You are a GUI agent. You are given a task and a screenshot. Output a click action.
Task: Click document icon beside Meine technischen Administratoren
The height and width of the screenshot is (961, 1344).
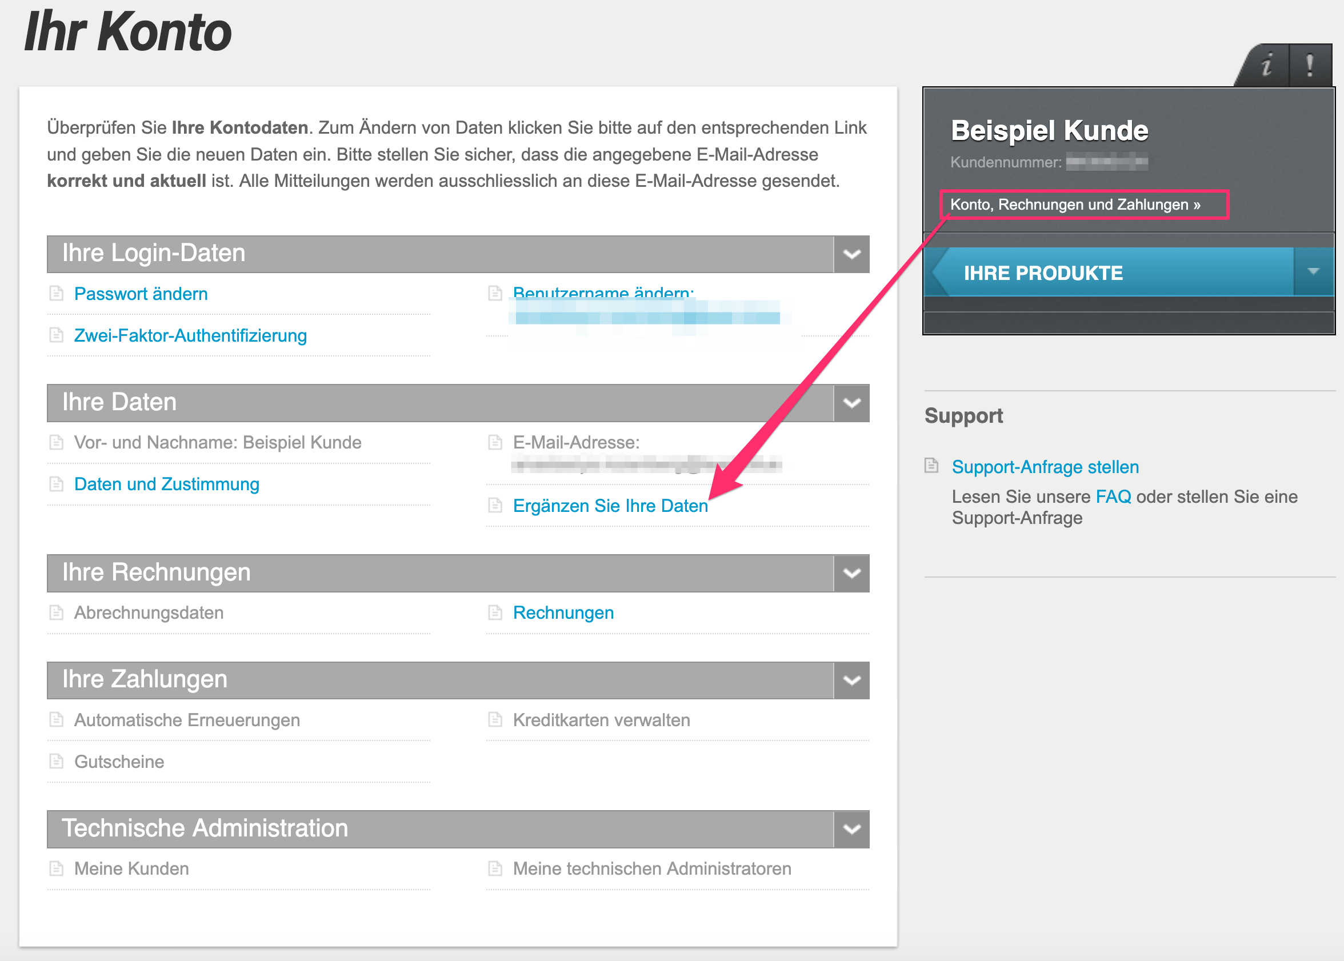pyautogui.click(x=495, y=868)
